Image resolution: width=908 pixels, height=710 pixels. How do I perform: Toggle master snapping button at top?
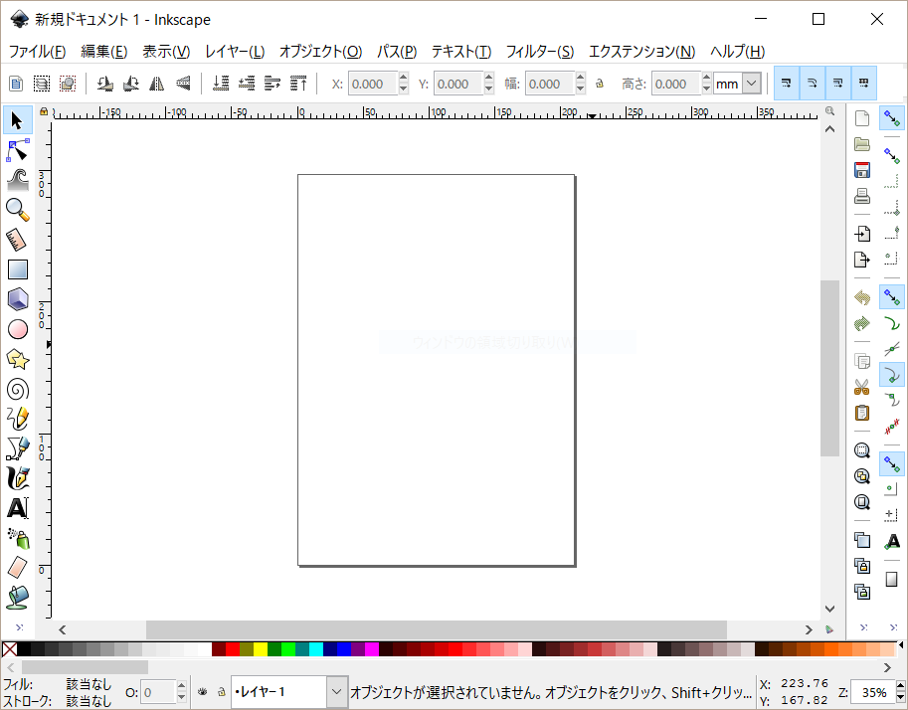[892, 118]
